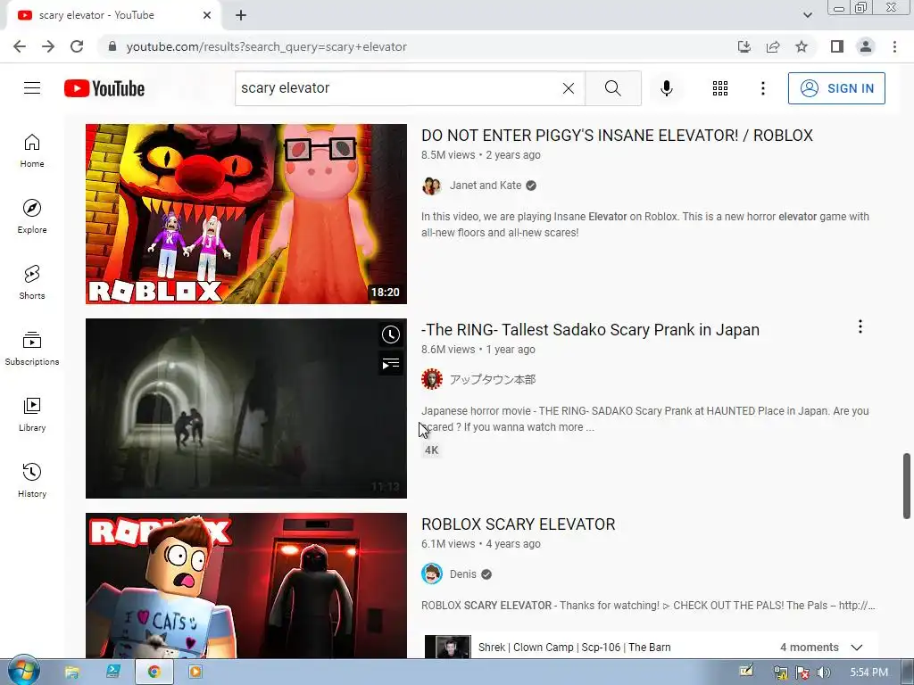
Task: Visit the Denis channel
Action: pos(463,574)
